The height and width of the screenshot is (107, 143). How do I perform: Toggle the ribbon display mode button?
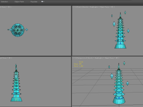tap(43, 1)
